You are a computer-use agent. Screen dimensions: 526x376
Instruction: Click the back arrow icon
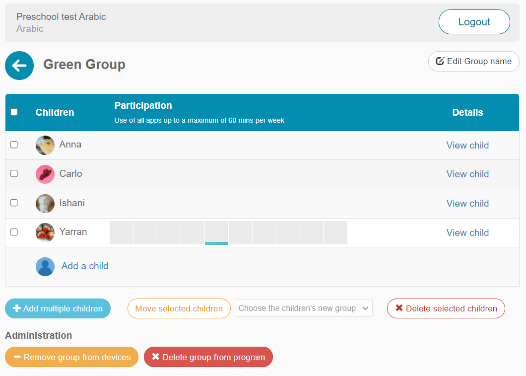(x=19, y=65)
